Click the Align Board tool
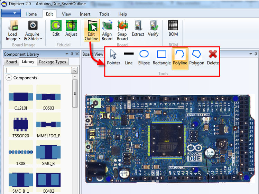 click(107, 30)
